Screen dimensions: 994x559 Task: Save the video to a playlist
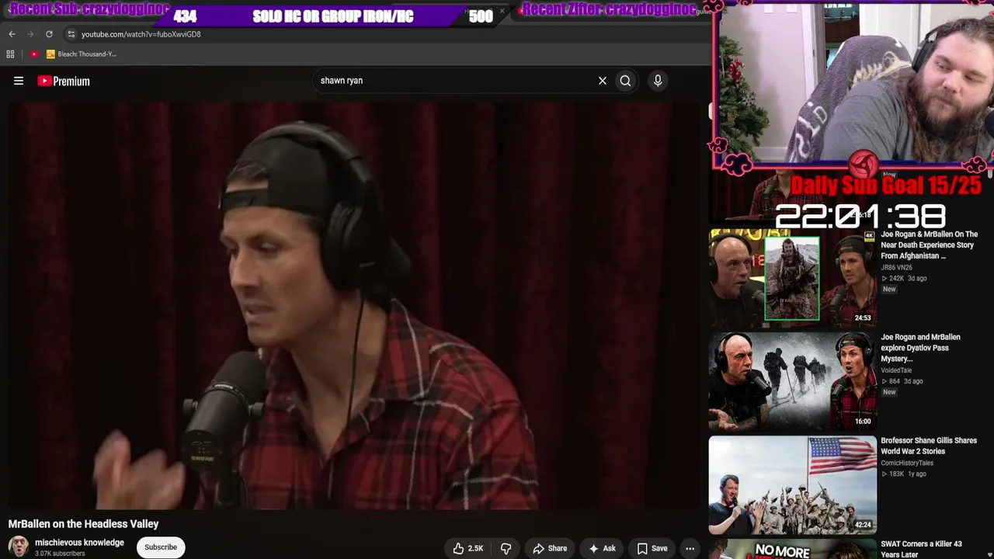(652, 548)
